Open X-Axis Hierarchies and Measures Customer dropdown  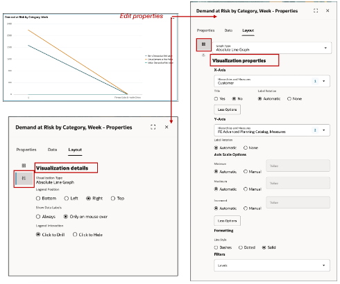point(272,81)
